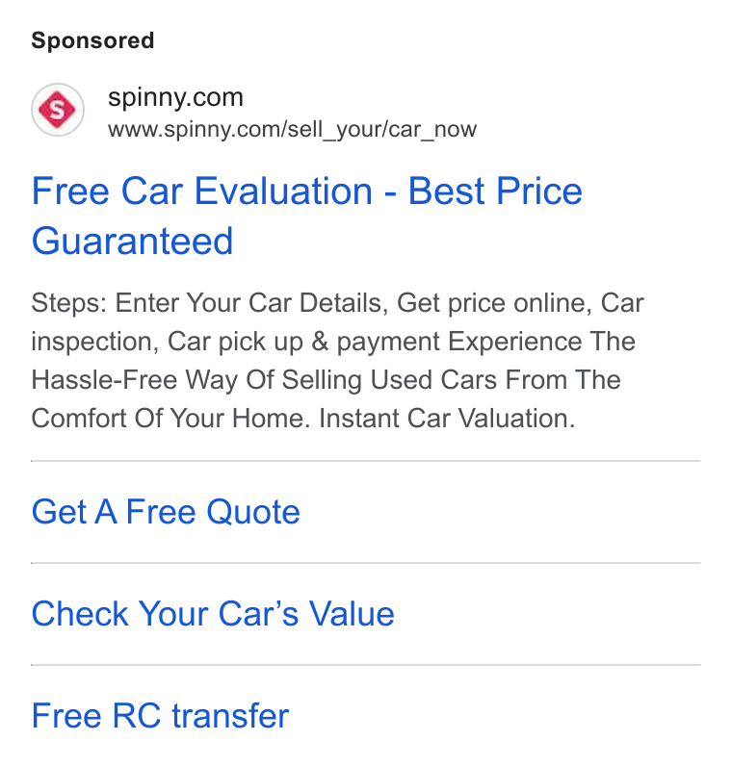Open the spinny.com site name
The width and height of the screenshot is (732, 766).
pyautogui.click(x=175, y=98)
